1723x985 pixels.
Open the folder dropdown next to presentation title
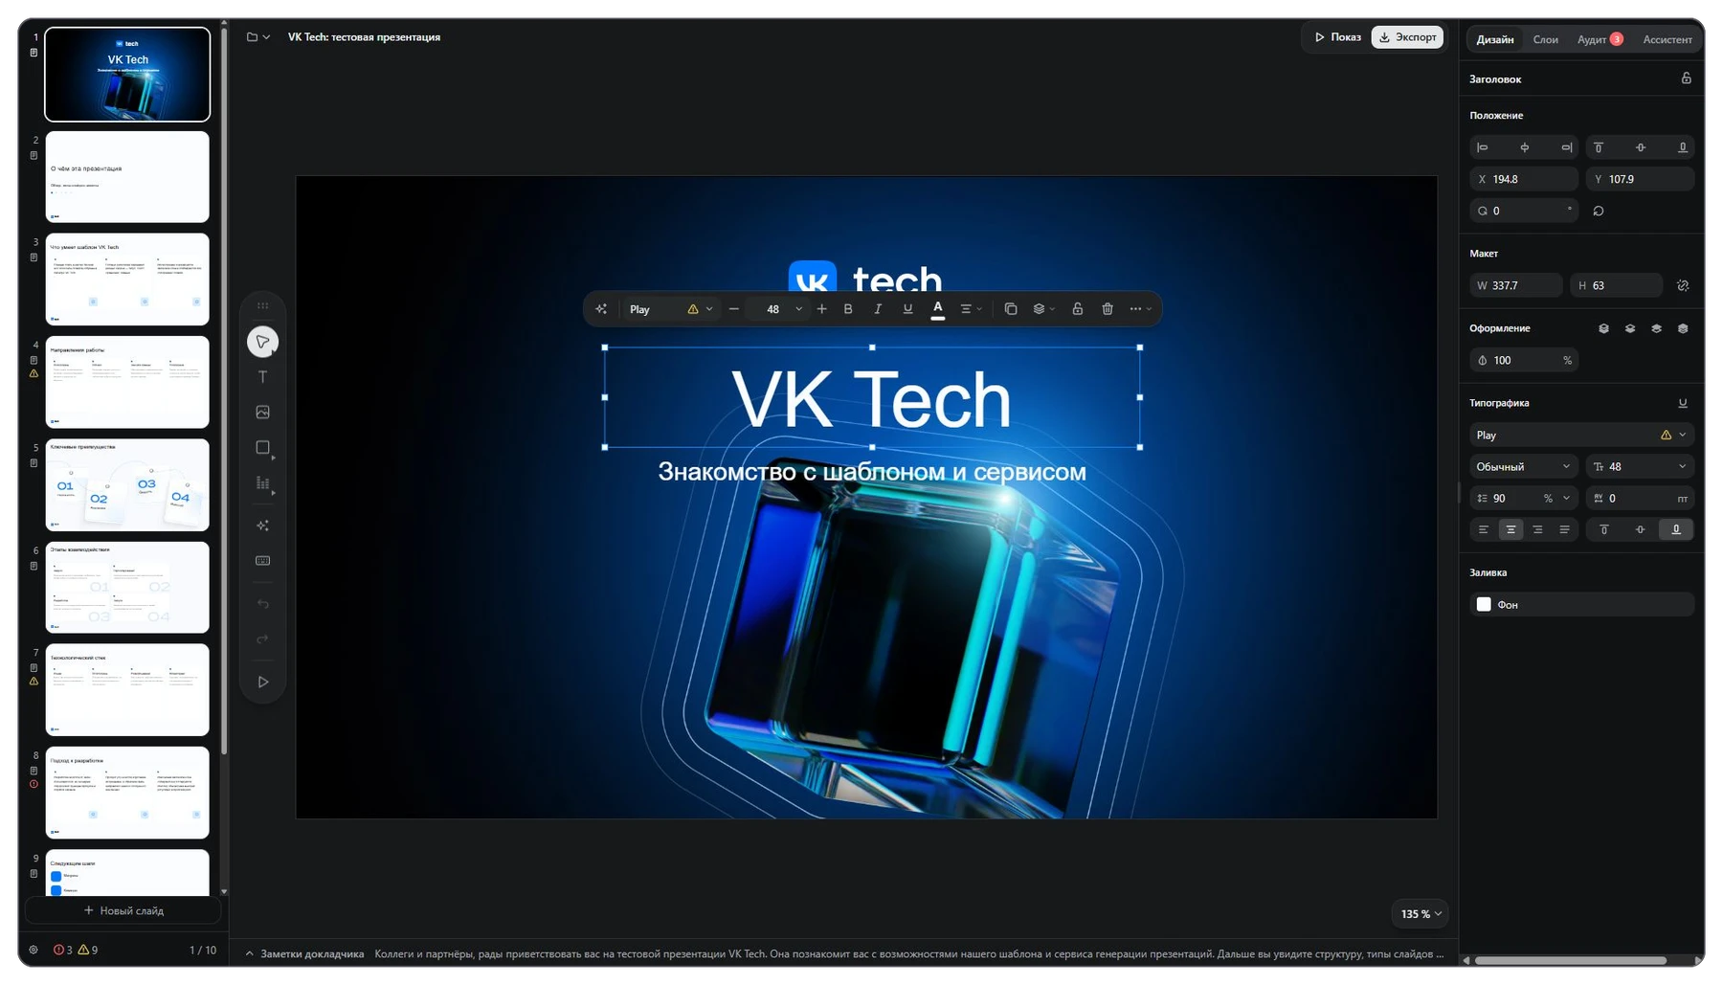(x=258, y=37)
